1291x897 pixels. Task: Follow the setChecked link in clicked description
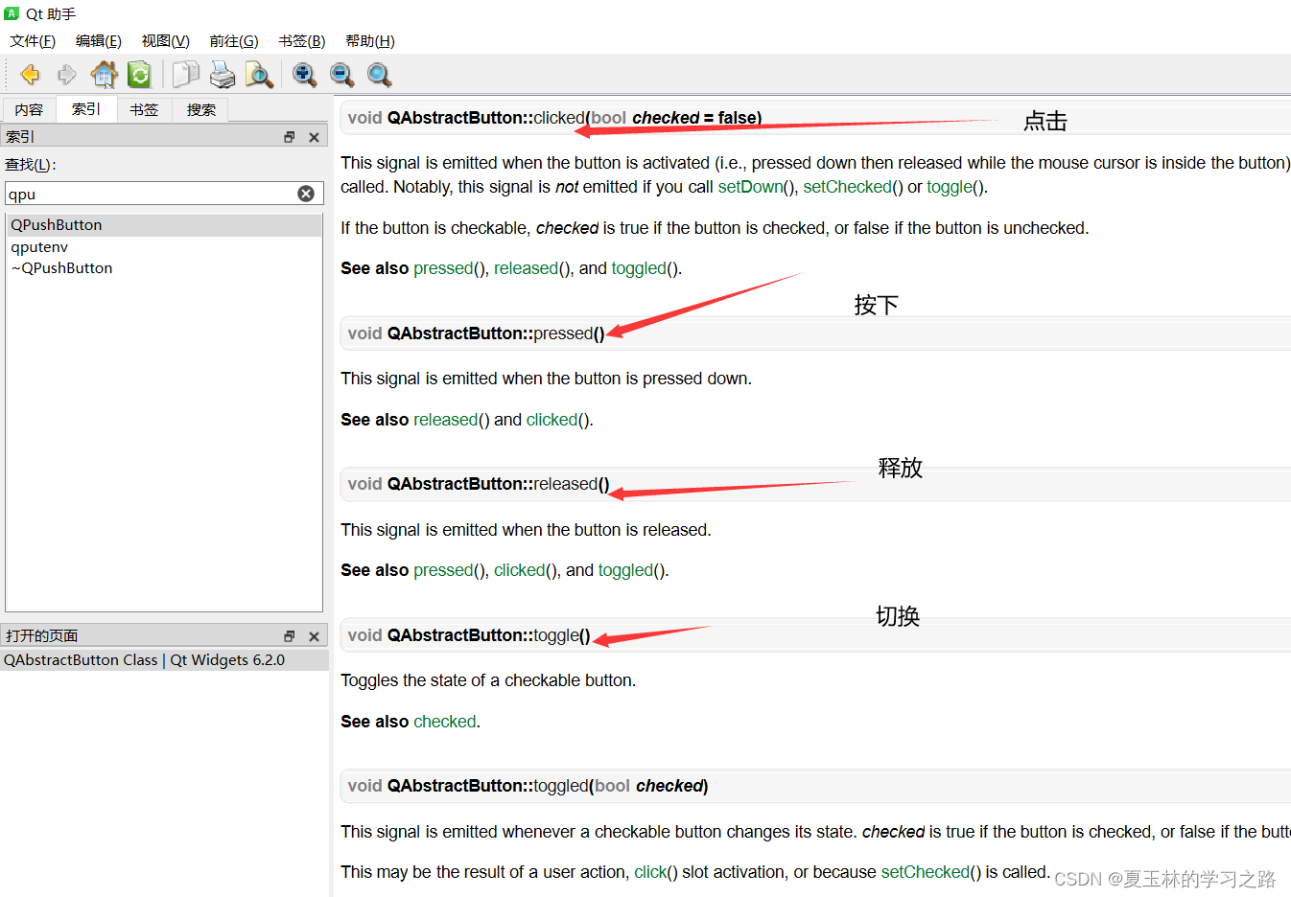pos(848,187)
